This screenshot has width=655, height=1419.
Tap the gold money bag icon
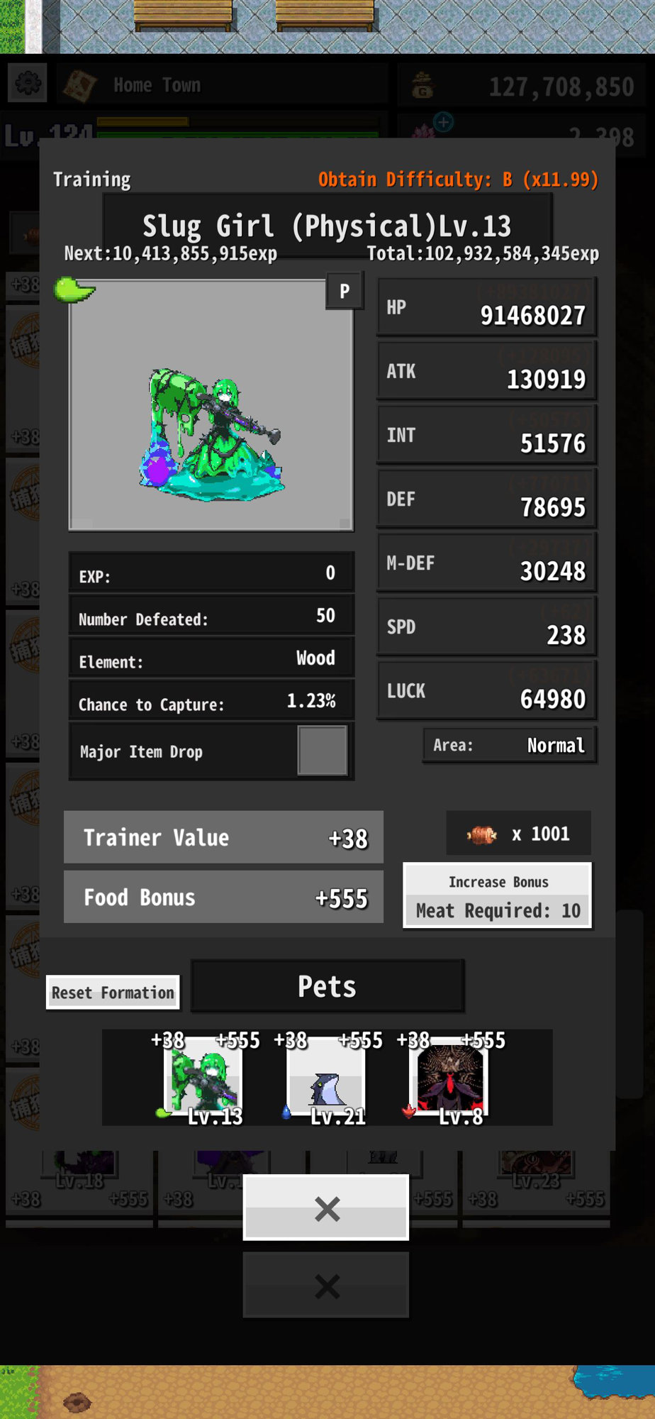[x=423, y=87]
